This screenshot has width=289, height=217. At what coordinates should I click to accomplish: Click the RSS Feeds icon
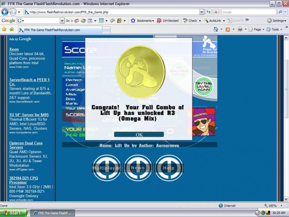228,30
